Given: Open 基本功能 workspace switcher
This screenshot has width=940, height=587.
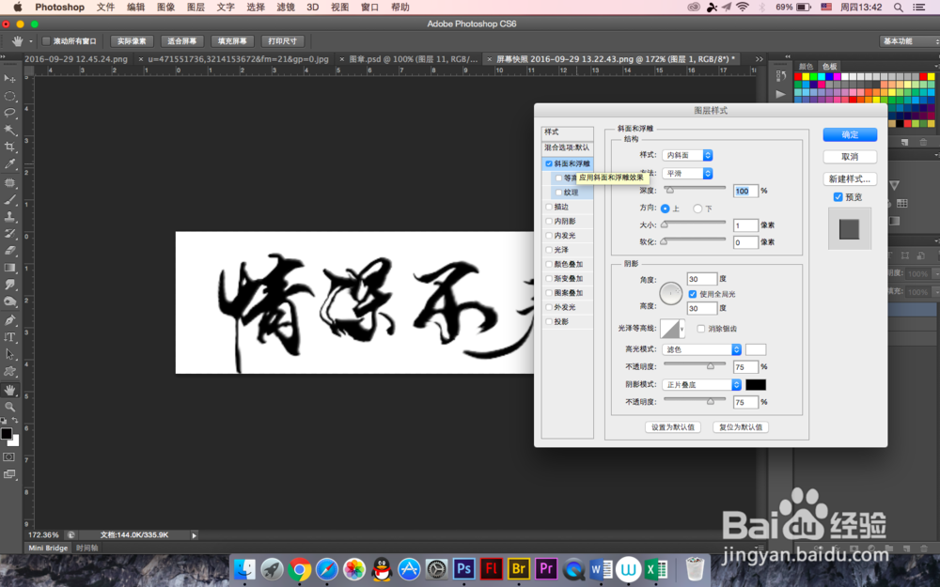Looking at the screenshot, I should pyautogui.click(x=908, y=40).
